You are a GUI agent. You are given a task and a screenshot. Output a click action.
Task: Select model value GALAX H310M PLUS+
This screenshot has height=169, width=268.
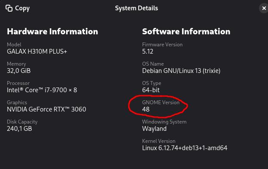point(37,51)
